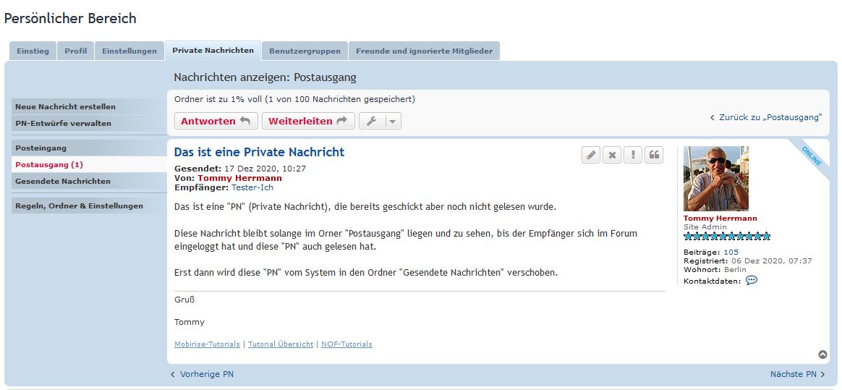The height and width of the screenshot is (390, 842).
Task: Click the Antworten reply button
Action: tap(216, 121)
